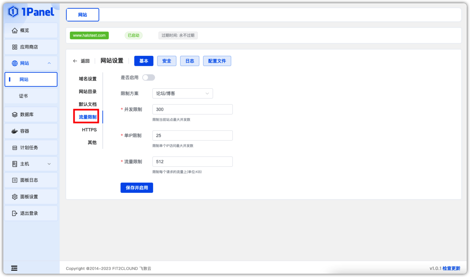Open the 应用商店 grid icon

tap(15, 47)
